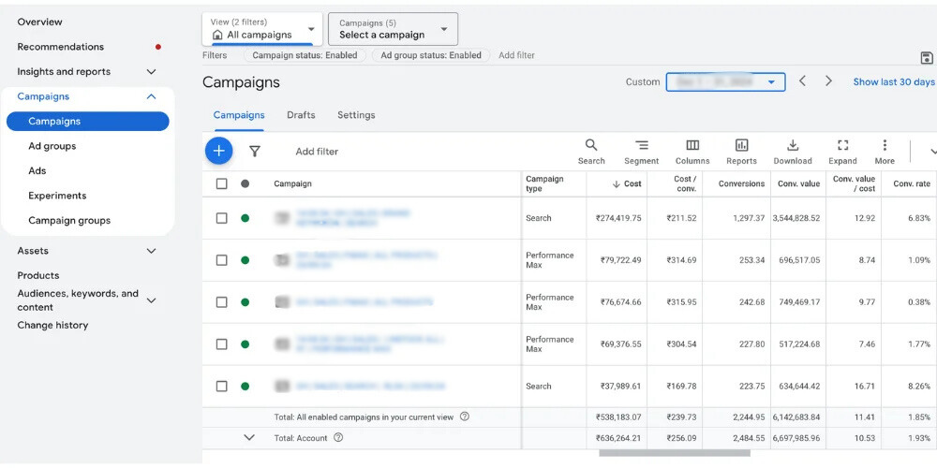Screen dimensions: 937x468
Task: Click Show last 30 days link
Action: coord(893,82)
